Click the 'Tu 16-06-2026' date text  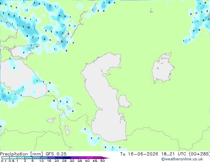point(139,154)
